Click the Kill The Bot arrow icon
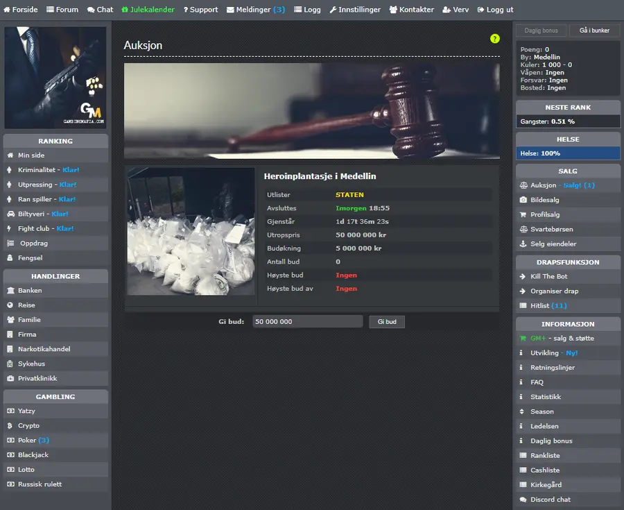Image resolution: width=624 pixels, height=510 pixels. [x=523, y=276]
